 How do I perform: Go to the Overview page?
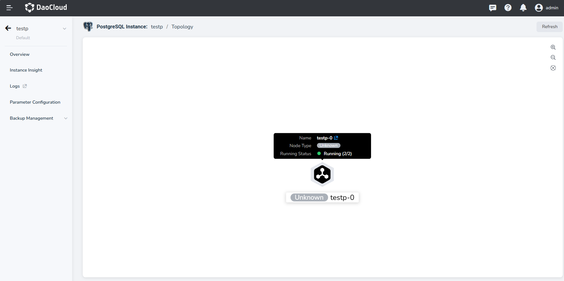point(20,54)
